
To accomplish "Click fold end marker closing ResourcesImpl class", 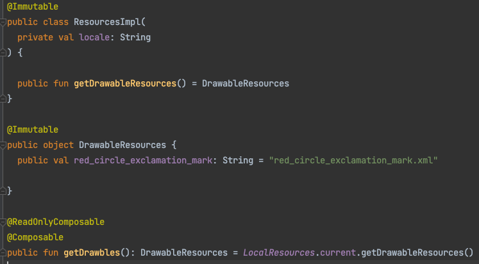I will [3, 99].
